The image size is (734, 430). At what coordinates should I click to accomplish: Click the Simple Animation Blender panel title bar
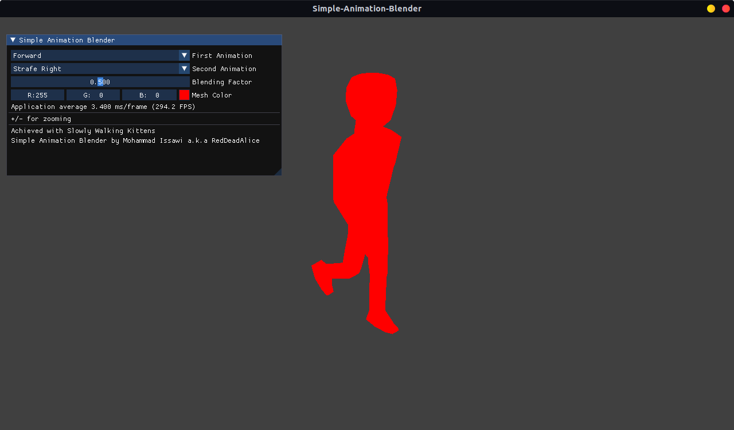click(144, 40)
